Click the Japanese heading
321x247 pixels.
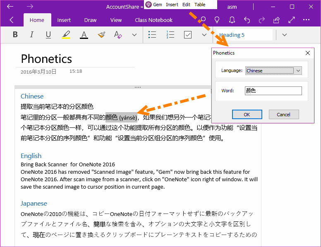(34, 204)
